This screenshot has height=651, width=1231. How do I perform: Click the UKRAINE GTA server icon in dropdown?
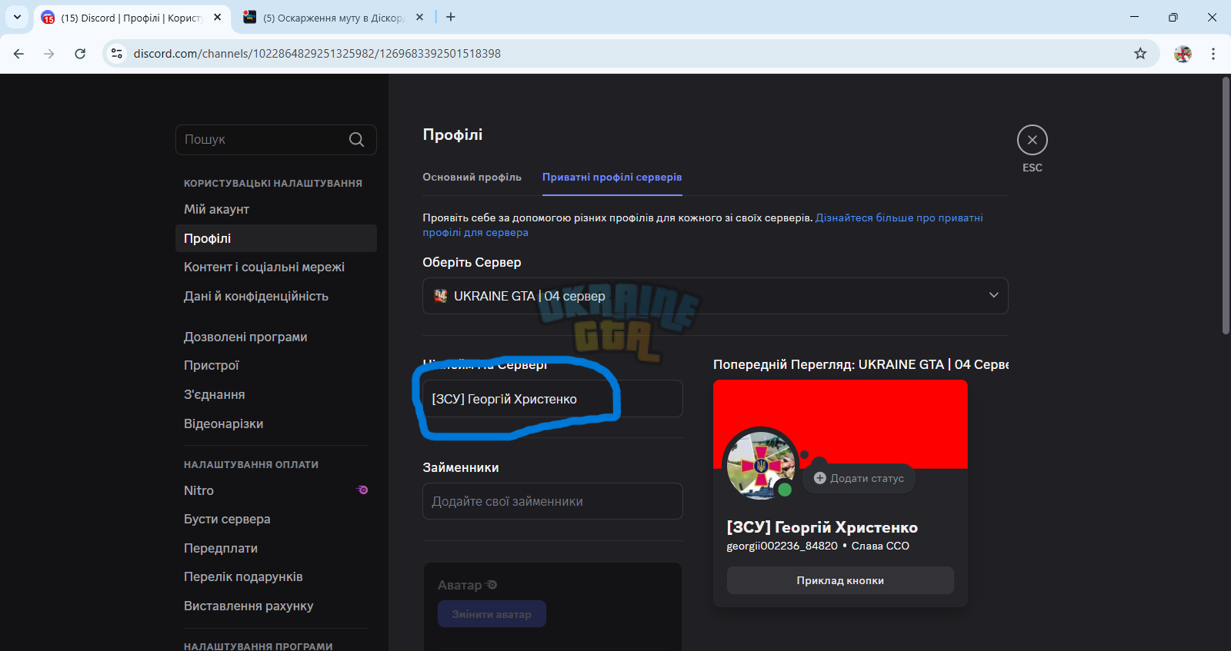[x=440, y=296]
